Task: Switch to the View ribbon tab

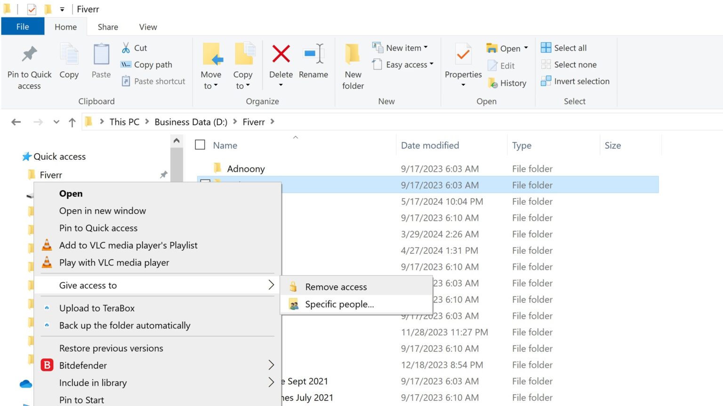Action: tap(147, 27)
